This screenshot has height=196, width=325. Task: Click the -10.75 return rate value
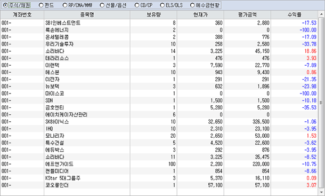[x=309, y=164]
